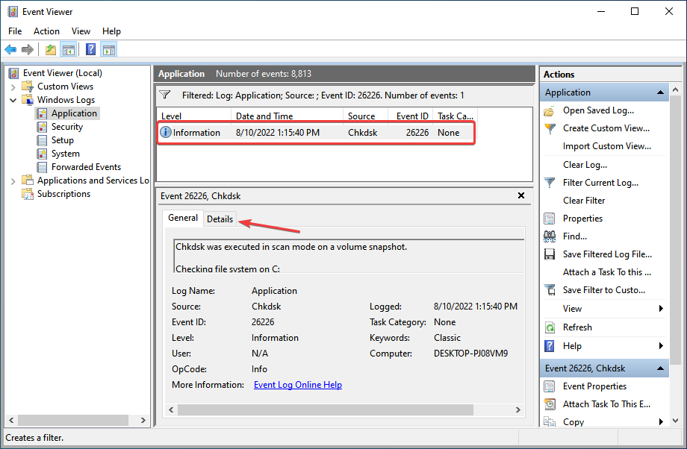The width and height of the screenshot is (687, 449).
Task: Click the Event Properties icon
Action: pos(550,386)
